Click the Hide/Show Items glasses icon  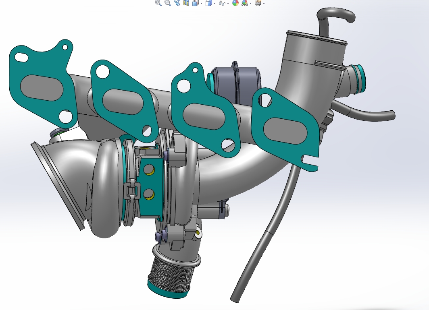coord(222,3)
